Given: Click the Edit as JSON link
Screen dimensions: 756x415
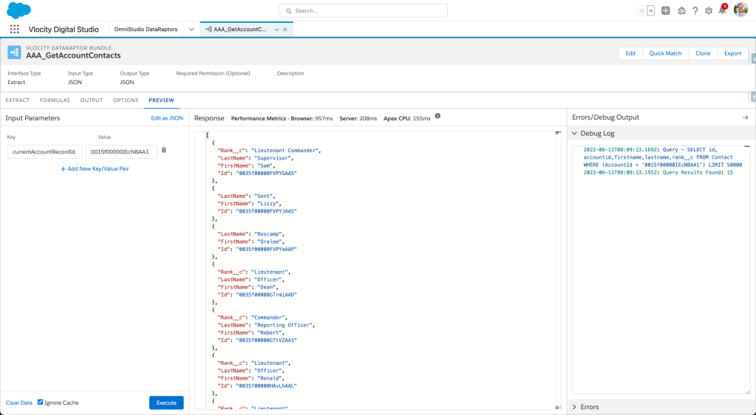Looking at the screenshot, I should 167,118.
